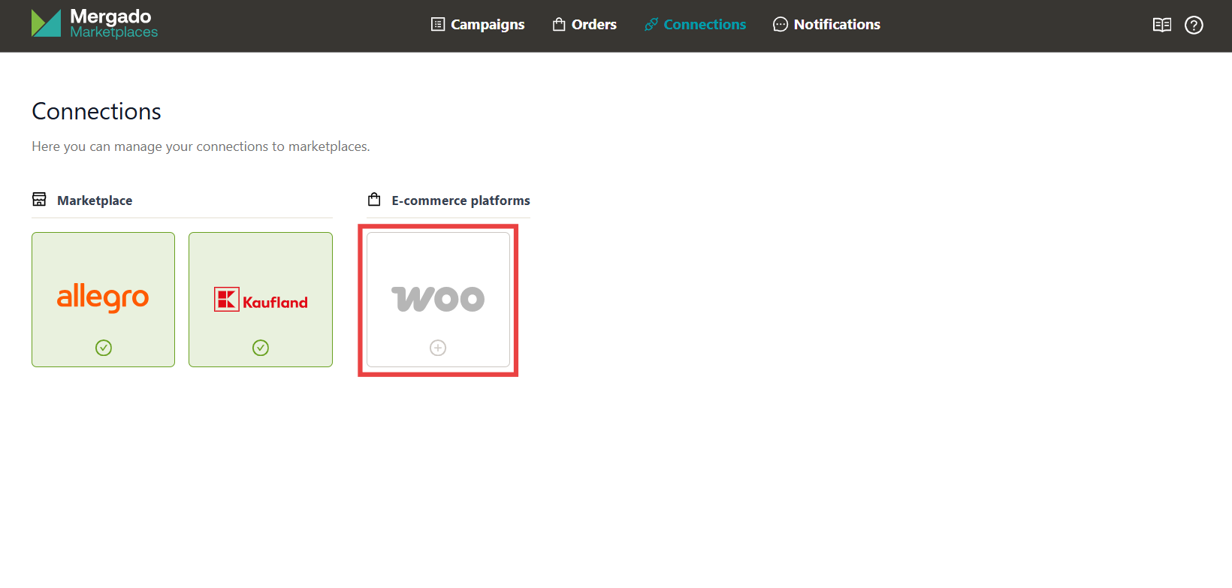This screenshot has height=588, width=1232.
Task: Click the E-commerce platforms section label
Action: tap(460, 201)
